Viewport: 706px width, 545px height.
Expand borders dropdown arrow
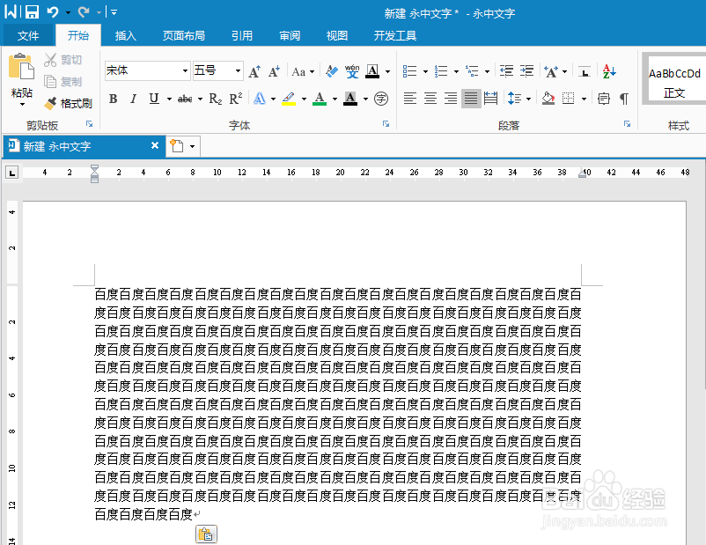point(584,99)
